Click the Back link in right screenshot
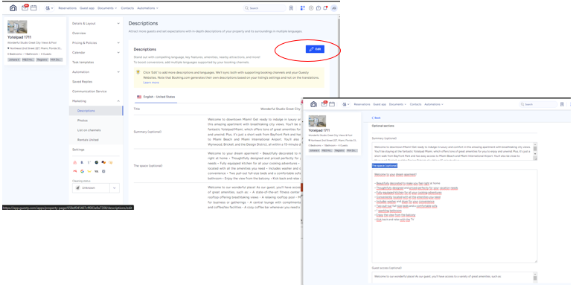Screen dimensions: 573x285 (x=376, y=118)
